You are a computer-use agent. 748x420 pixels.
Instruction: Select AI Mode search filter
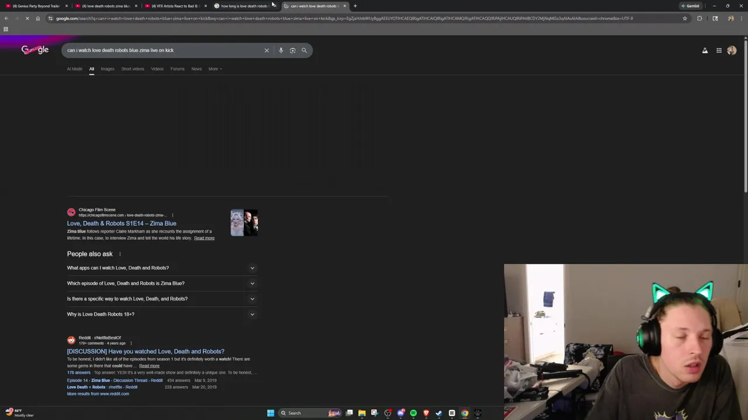pyautogui.click(x=75, y=69)
